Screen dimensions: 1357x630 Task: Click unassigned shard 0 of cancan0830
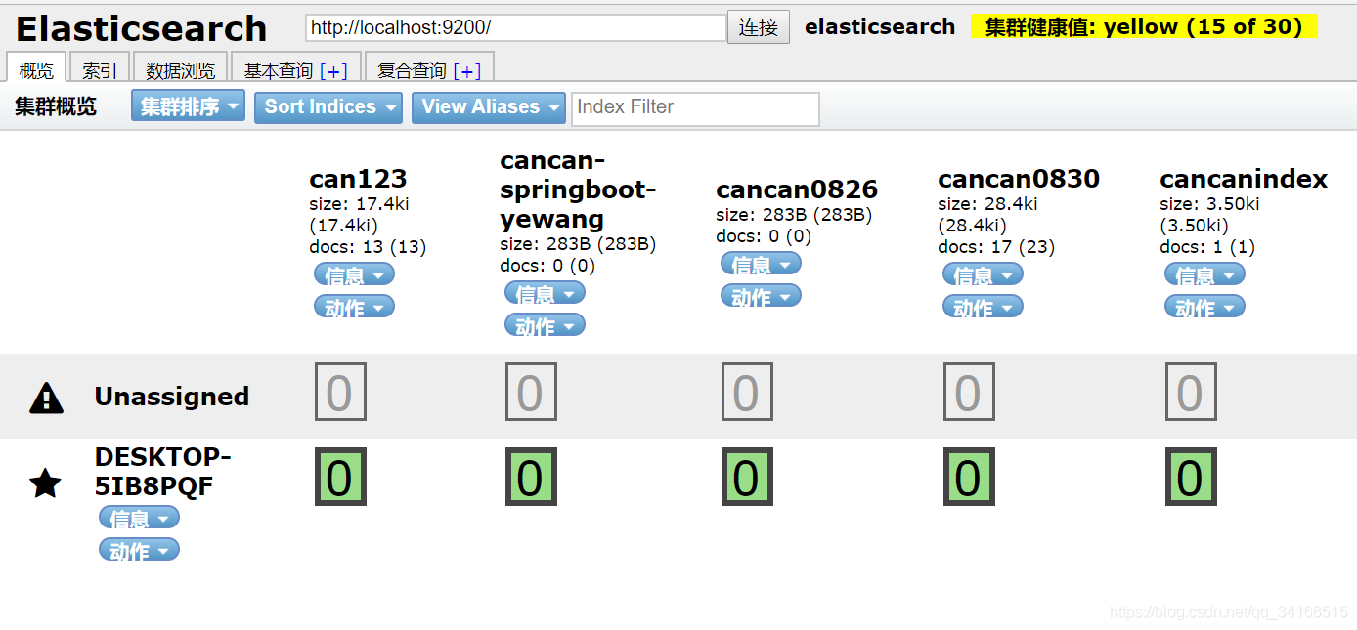coord(969,392)
